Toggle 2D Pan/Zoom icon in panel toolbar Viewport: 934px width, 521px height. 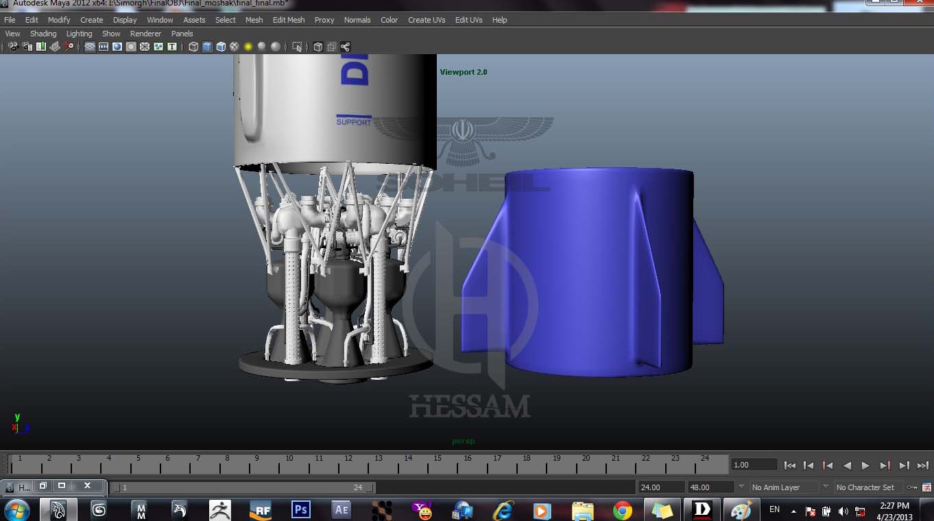tap(69, 47)
